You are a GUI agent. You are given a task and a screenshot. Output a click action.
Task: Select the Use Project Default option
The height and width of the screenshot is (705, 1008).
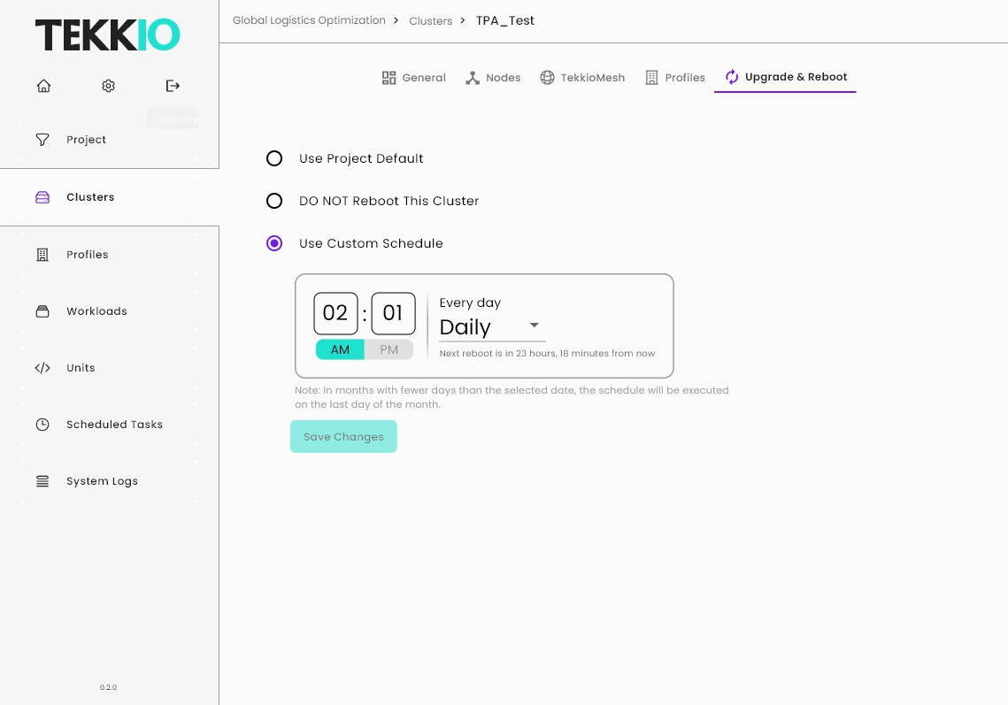pyautogui.click(x=274, y=158)
